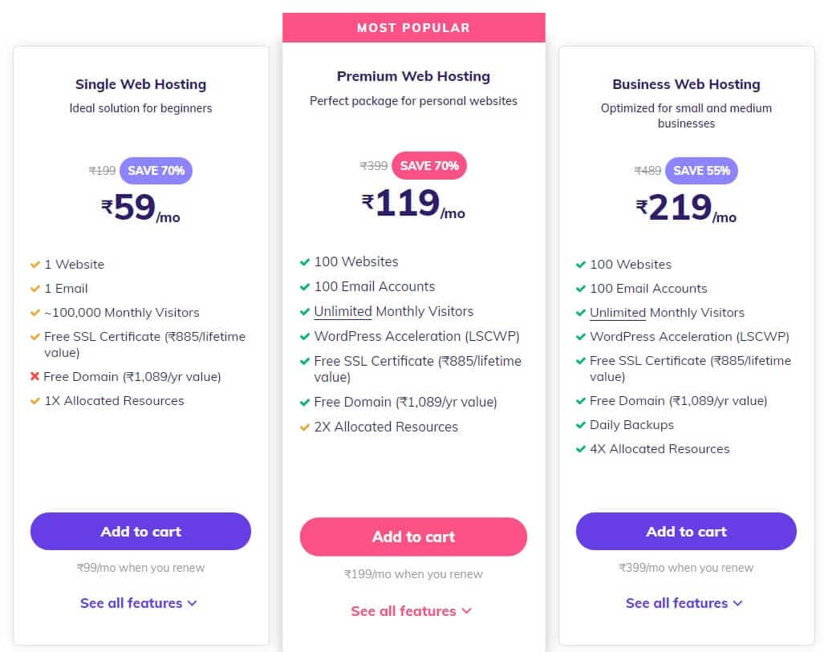
Task: Click the Most Popular banner
Action: pos(413,27)
